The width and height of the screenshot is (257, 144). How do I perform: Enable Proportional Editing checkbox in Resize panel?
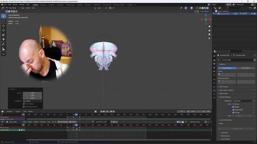[24, 107]
